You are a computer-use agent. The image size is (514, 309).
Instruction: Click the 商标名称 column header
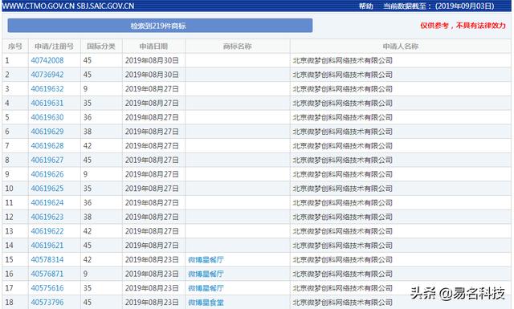pos(238,47)
